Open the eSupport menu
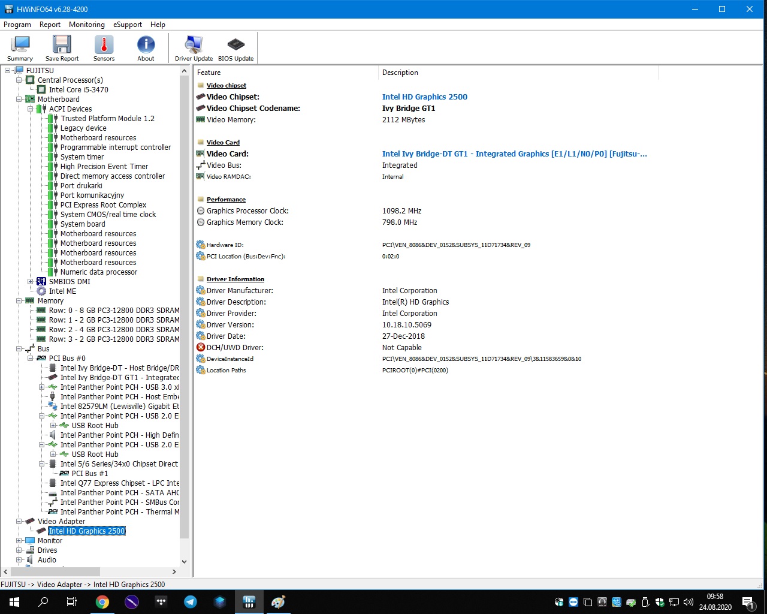 128,25
